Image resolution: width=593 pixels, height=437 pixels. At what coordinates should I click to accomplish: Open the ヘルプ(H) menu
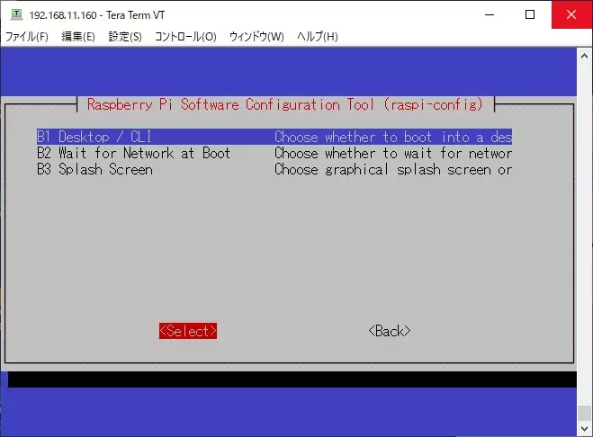318,37
